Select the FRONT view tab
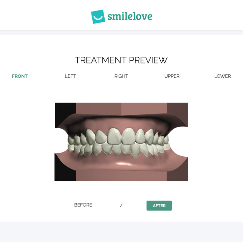Viewport: 243px width, 243px height. click(20, 76)
